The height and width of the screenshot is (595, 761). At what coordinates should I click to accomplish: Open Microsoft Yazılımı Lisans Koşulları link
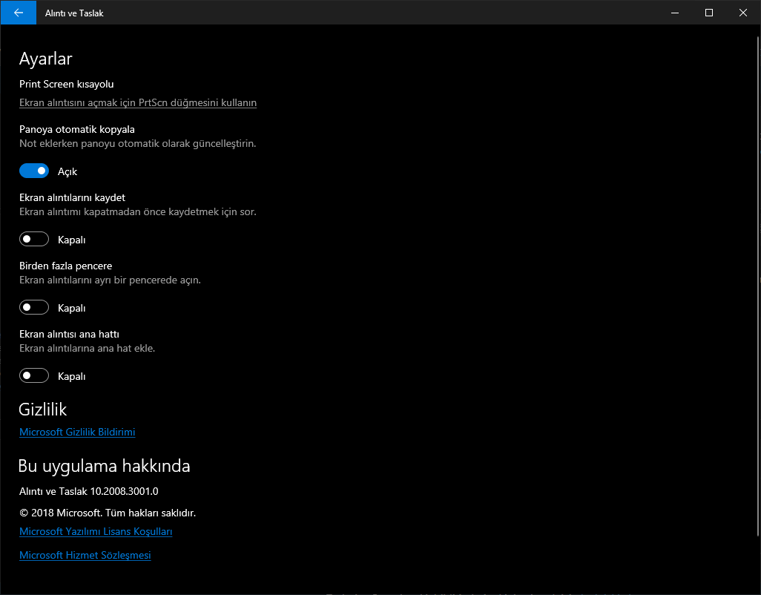(x=96, y=531)
